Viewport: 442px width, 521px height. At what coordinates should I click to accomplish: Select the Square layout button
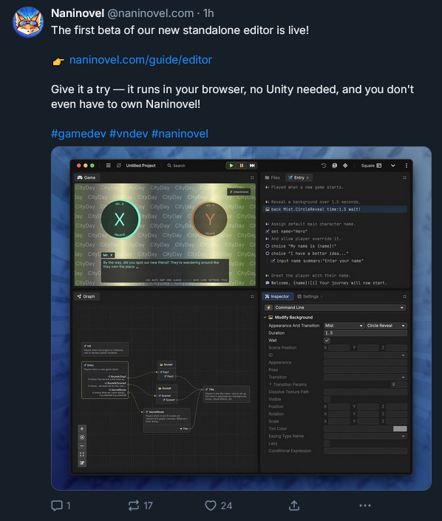click(371, 166)
